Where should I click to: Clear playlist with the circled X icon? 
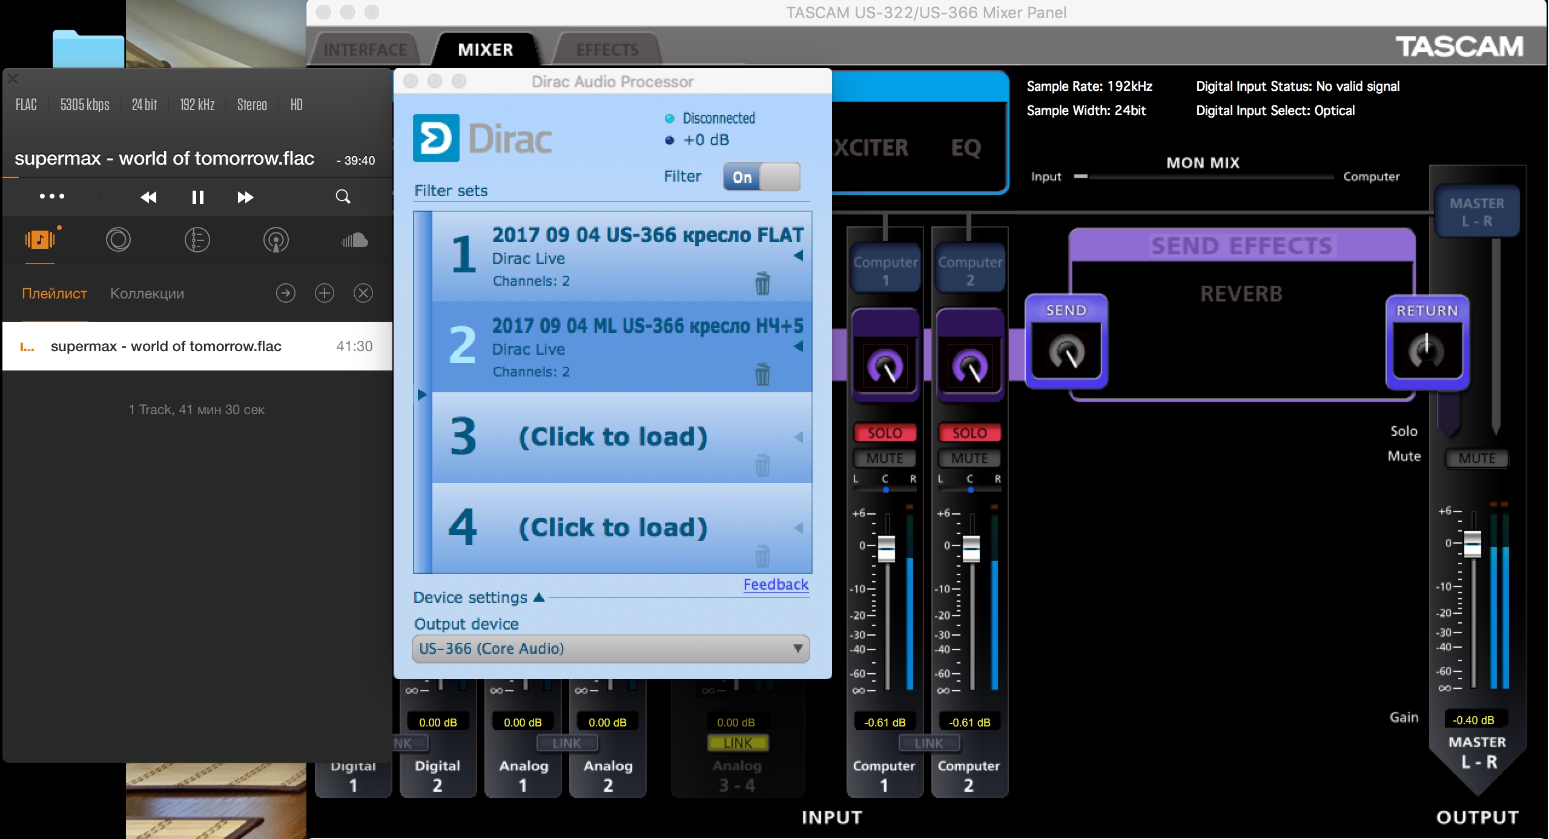tap(363, 294)
